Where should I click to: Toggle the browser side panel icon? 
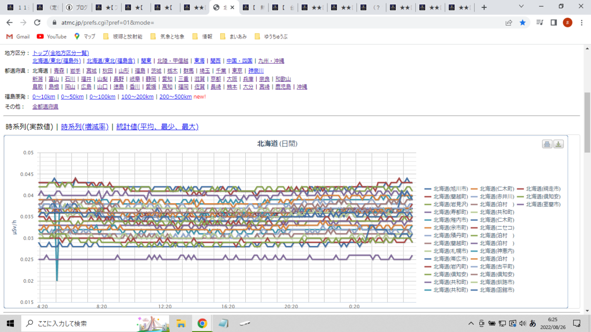(x=554, y=23)
